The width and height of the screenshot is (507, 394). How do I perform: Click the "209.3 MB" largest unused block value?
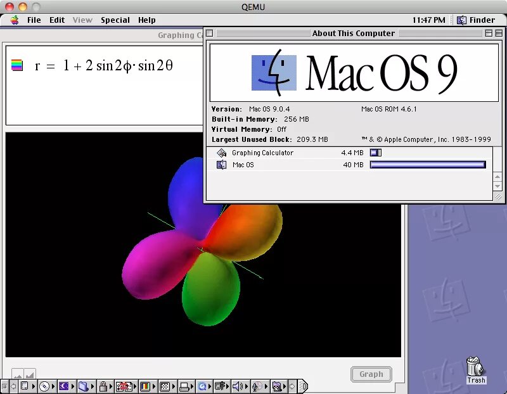pyautogui.click(x=312, y=139)
